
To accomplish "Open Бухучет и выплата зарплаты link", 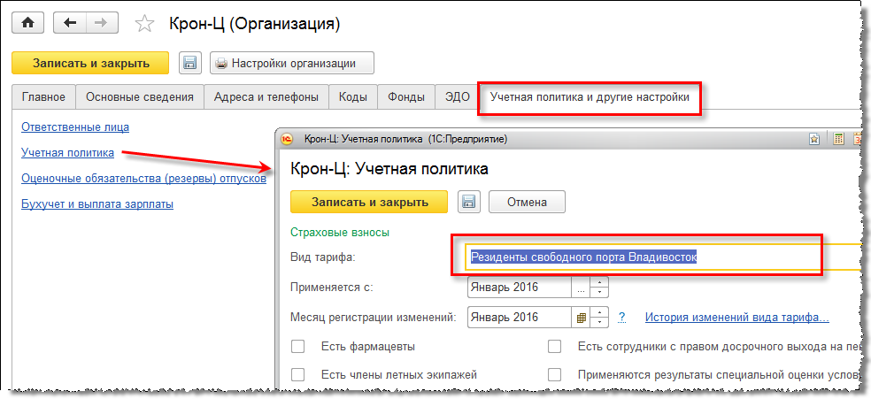I will pyautogui.click(x=97, y=204).
